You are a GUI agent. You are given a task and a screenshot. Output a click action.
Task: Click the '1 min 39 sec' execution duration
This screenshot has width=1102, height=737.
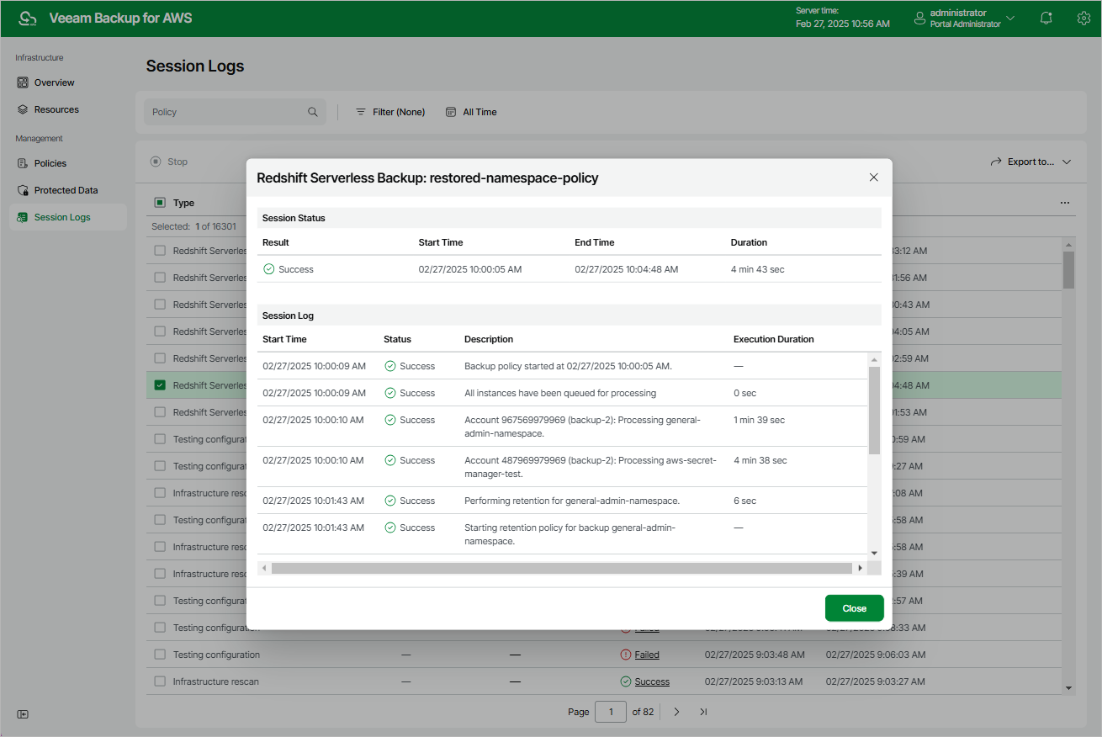759,420
